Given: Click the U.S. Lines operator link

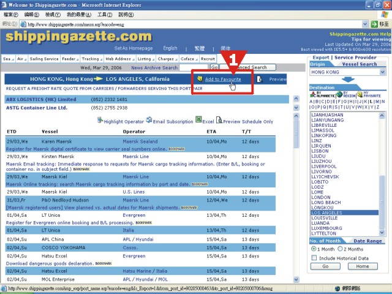Looking at the screenshot, I should point(134,192).
